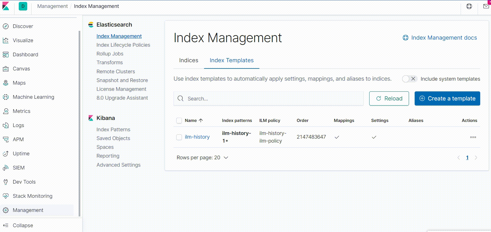491x232 pixels.
Task: Open the ilm-history template link
Action: pos(197,137)
